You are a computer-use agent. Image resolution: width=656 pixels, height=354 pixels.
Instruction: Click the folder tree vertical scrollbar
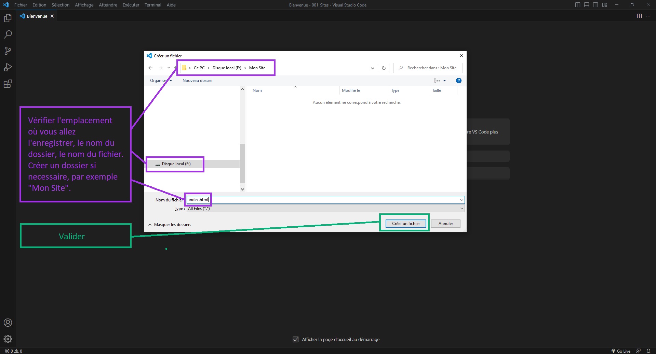242,163
